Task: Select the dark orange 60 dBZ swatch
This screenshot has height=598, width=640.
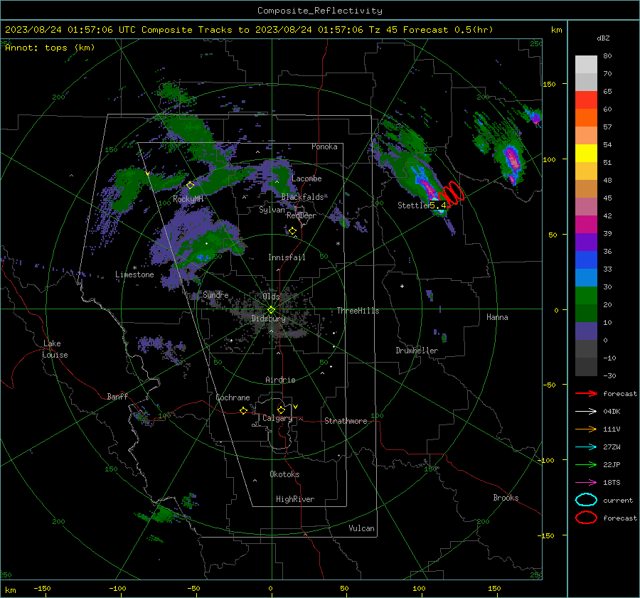Action: pyautogui.click(x=586, y=118)
